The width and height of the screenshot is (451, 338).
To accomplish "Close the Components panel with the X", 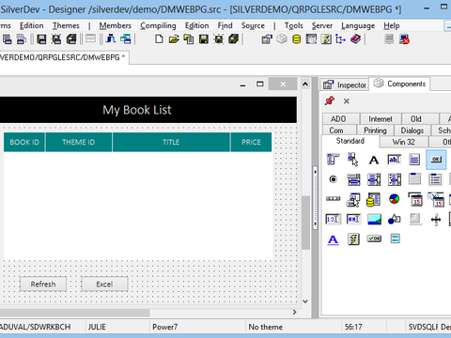I will [x=347, y=101].
